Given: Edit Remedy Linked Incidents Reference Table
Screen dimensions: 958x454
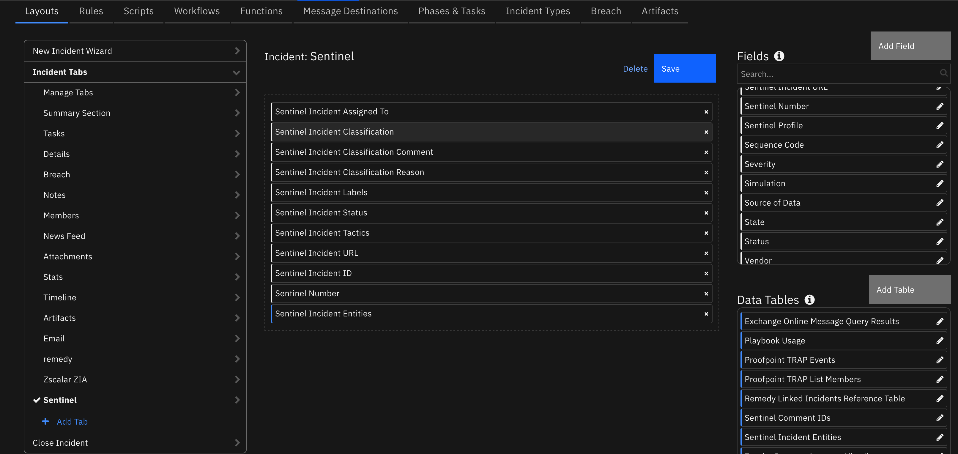Looking at the screenshot, I should pos(939,399).
